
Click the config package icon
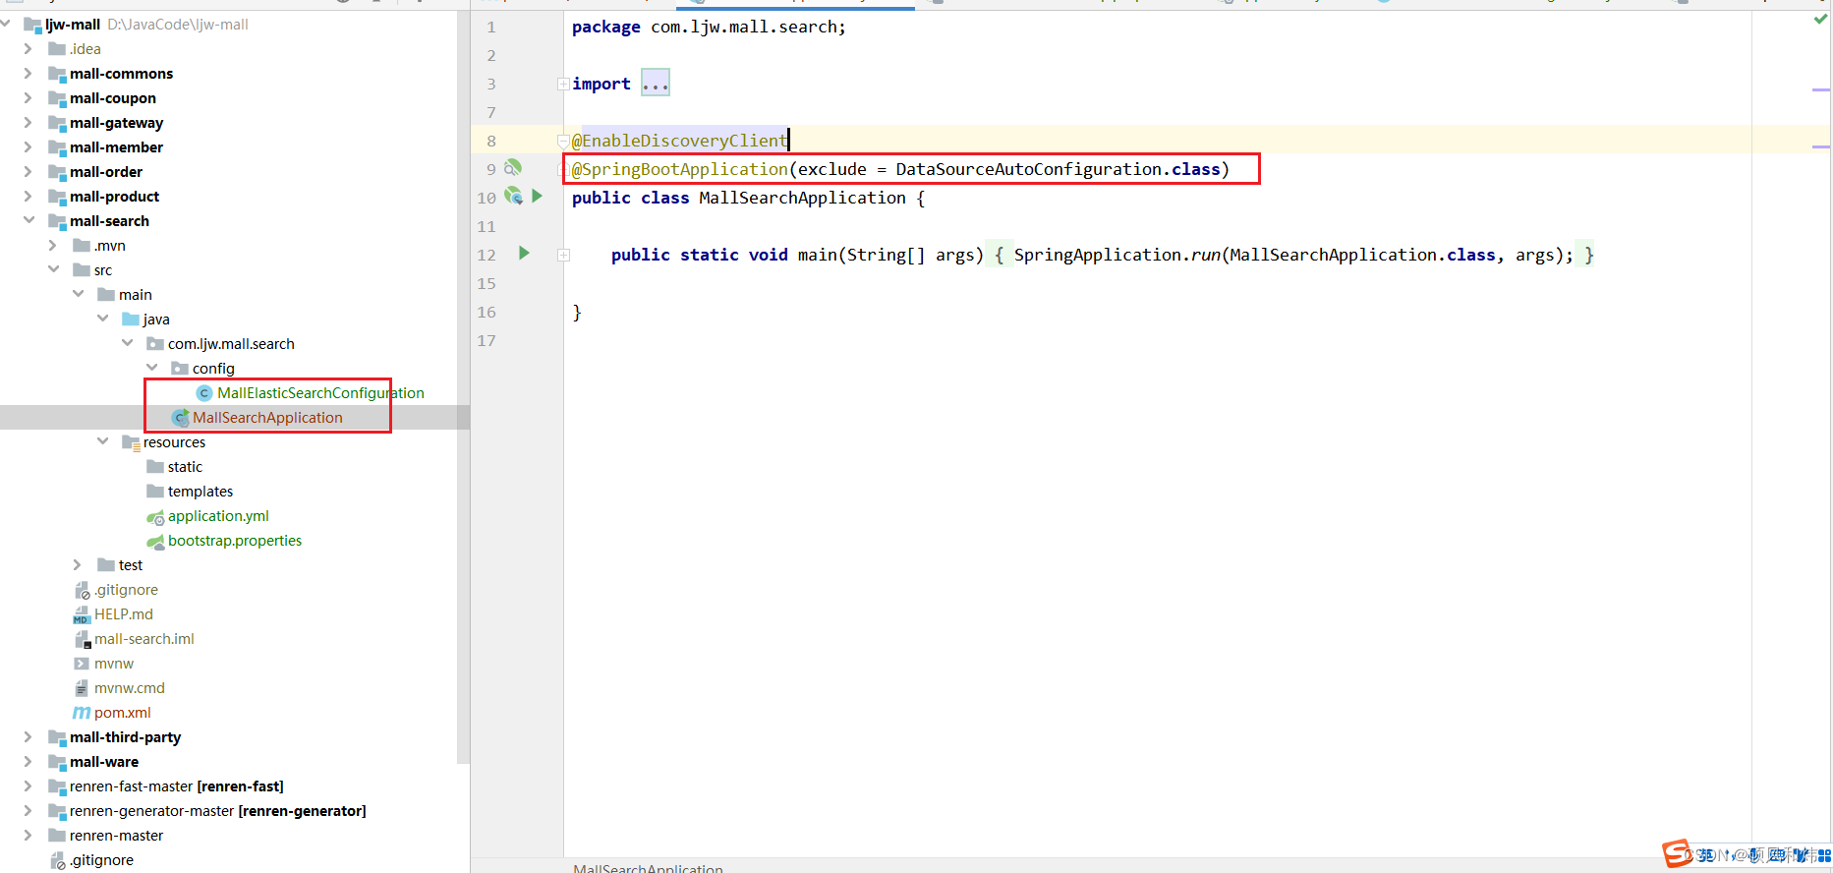coord(180,369)
